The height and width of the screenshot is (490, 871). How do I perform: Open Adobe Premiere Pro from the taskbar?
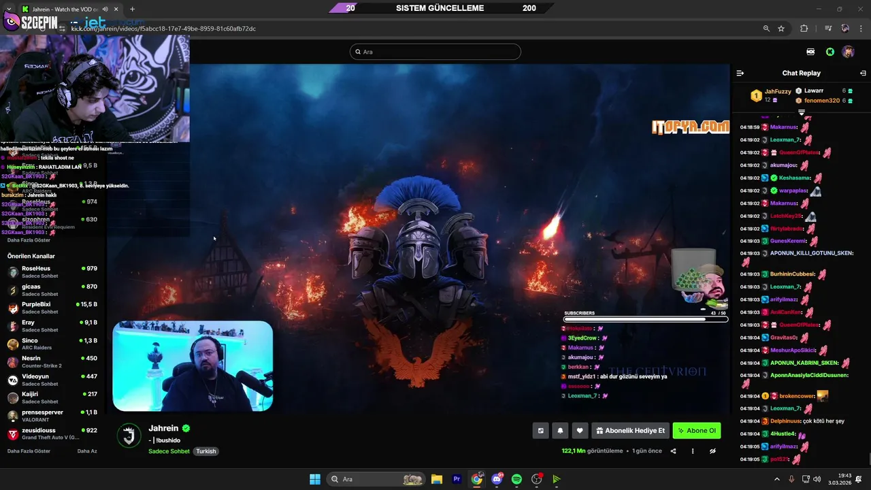[457, 479]
